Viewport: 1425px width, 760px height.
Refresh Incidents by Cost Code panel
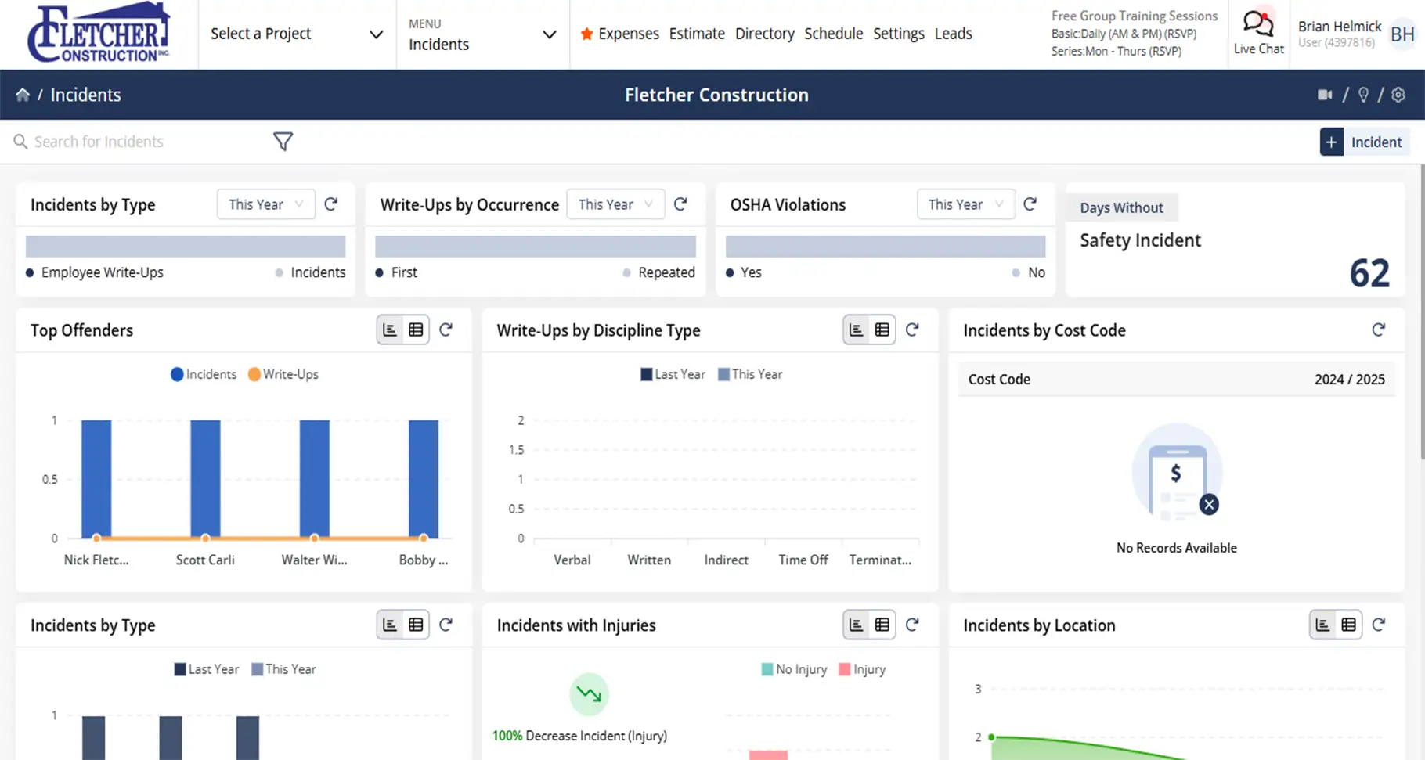(1379, 330)
